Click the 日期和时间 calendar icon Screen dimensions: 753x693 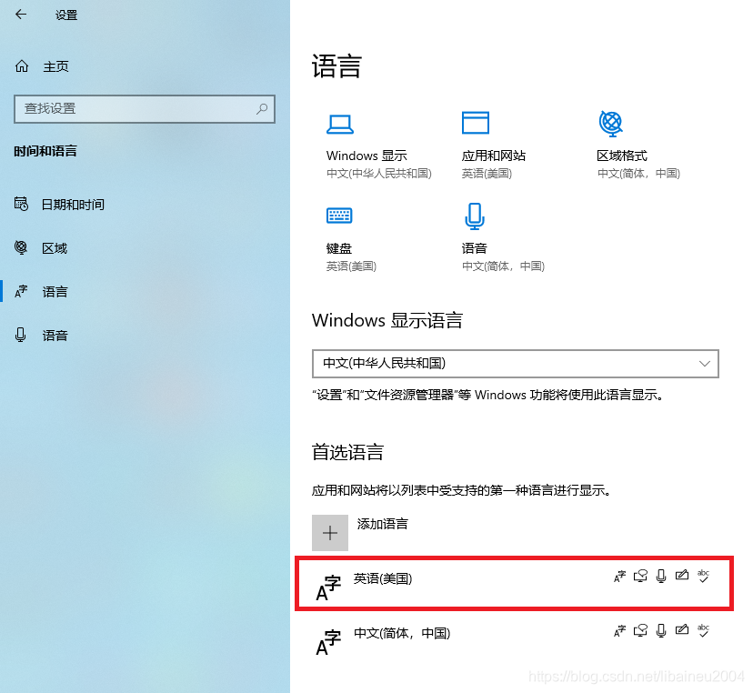point(21,204)
